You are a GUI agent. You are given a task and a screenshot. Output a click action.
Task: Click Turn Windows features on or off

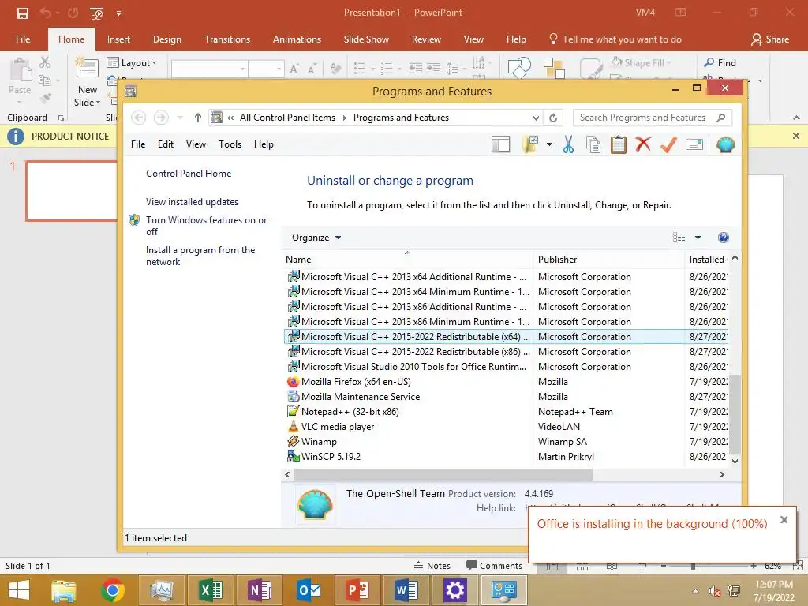[x=206, y=226]
